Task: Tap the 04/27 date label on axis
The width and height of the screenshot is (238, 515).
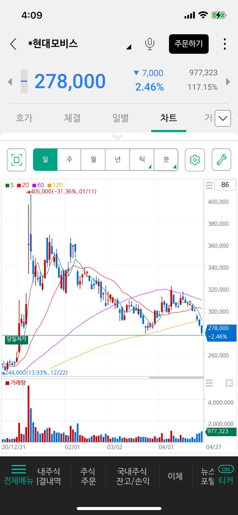Action: point(214,447)
